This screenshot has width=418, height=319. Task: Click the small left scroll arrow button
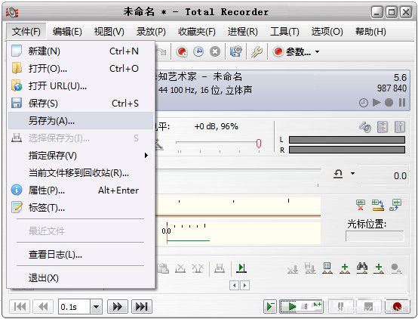click(x=234, y=286)
